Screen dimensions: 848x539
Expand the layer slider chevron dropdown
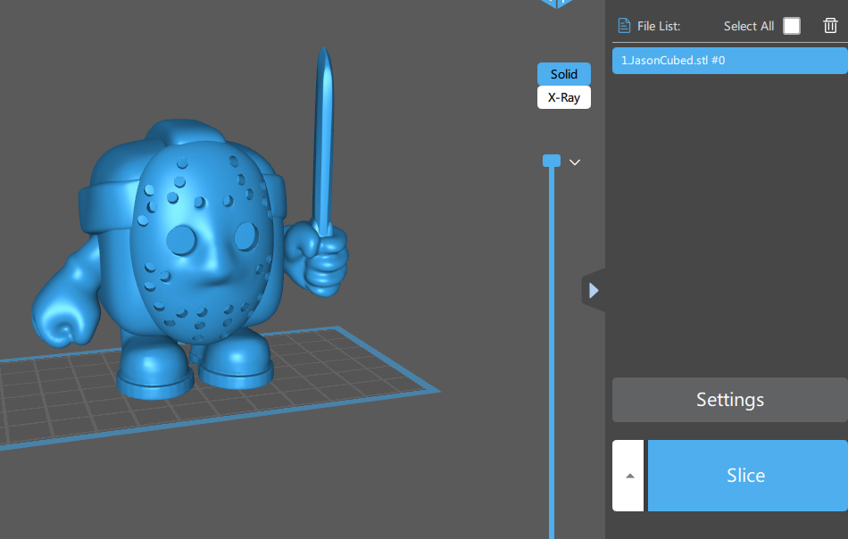575,162
